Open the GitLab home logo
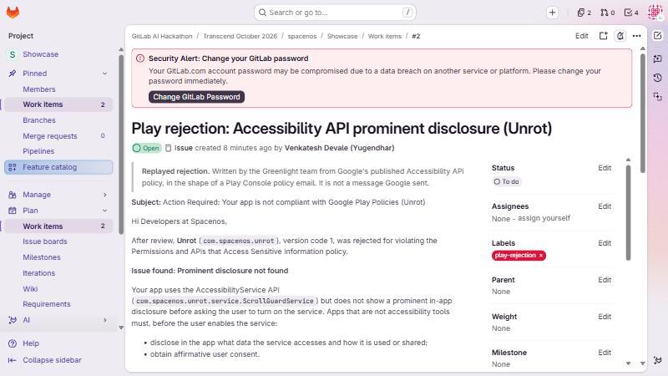 [x=13, y=13]
